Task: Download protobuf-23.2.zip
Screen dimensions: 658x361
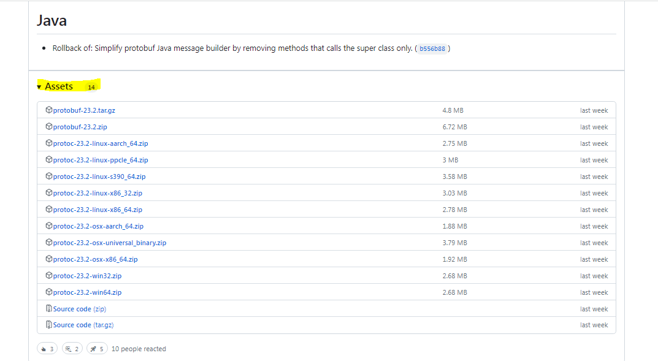Action: pyautogui.click(x=80, y=127)
